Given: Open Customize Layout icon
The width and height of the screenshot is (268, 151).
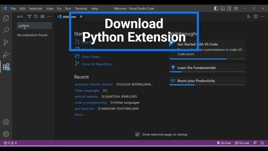Looking at the screenshot, I should click(236, 8).
